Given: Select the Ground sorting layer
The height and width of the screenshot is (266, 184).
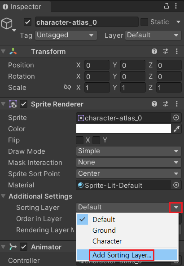Looking at the screenshot, I should 127,230.
